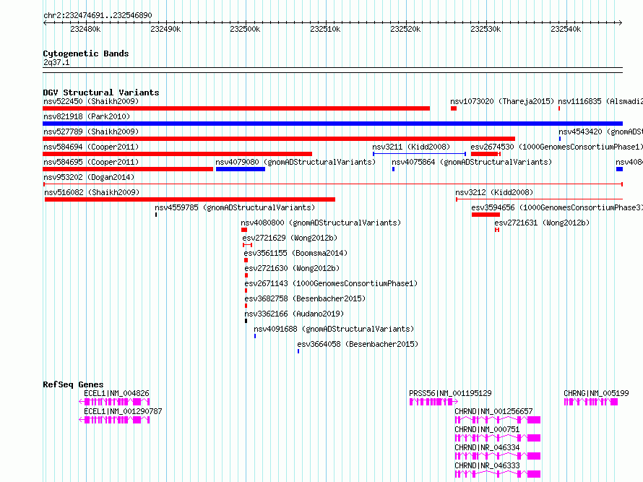Open the nsv1073020 (Thareja2015) label
This screenshot has height=482, width=643.
coord(502,101)
